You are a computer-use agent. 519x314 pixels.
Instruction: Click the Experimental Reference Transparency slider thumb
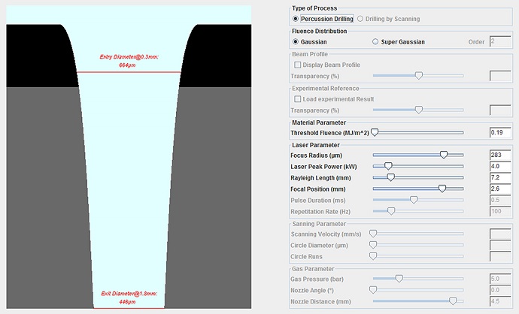(x=419, y=110)
